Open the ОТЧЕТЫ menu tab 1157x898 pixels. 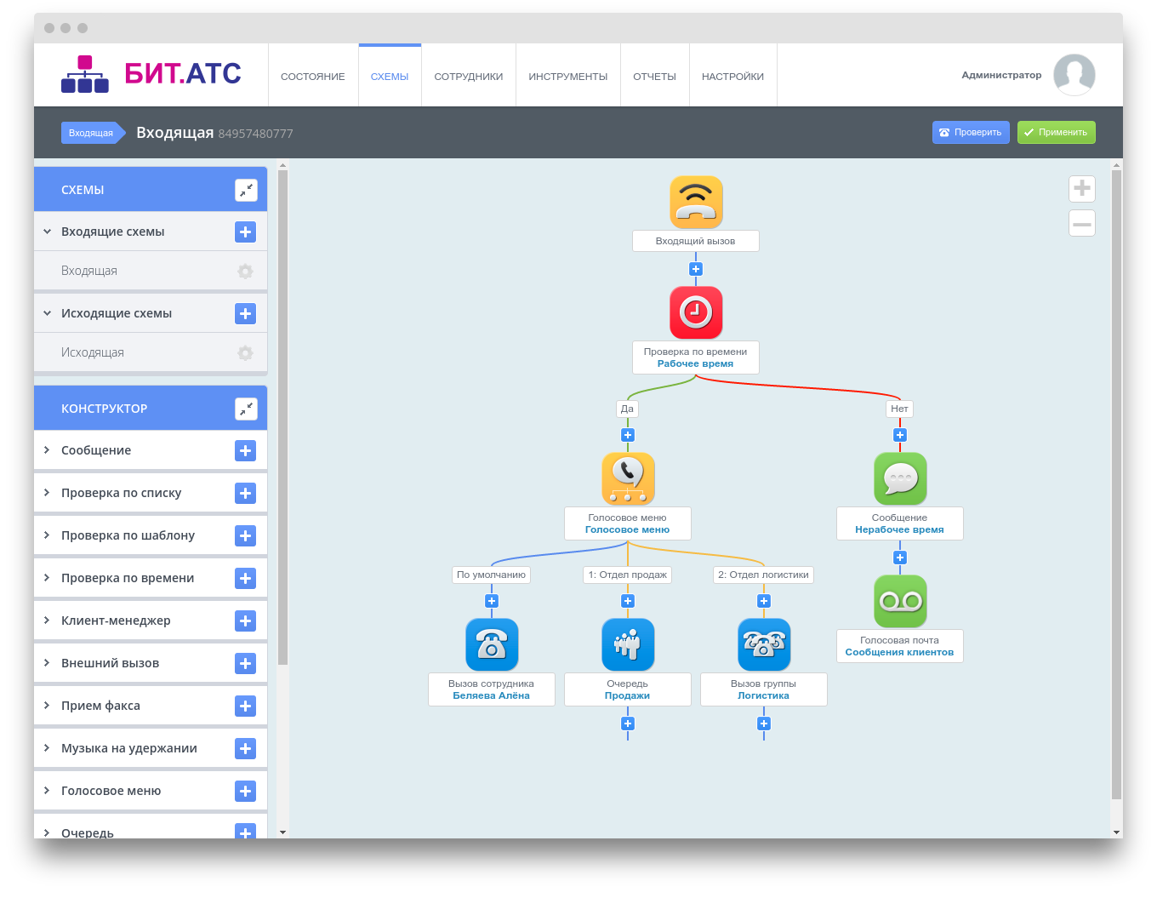654,77
